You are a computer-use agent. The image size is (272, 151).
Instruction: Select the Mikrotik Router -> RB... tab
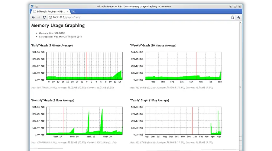click(x=50, y=11)
